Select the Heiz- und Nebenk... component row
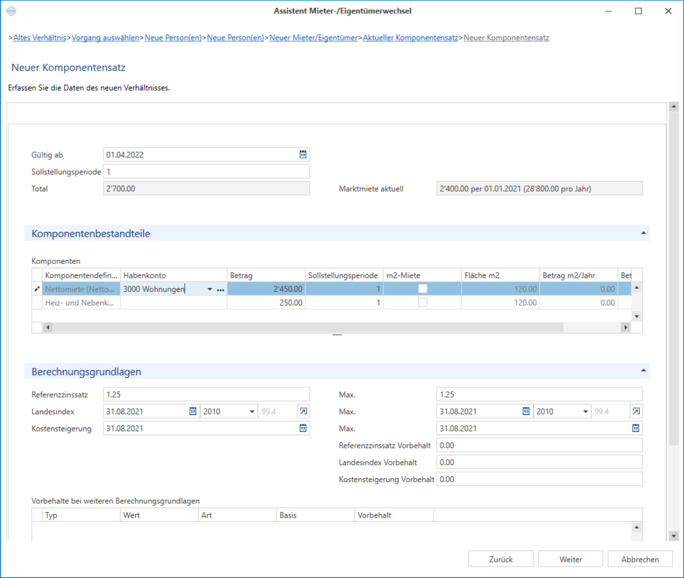The width and height of the screenshot is (684, 578). click(332, 302)
